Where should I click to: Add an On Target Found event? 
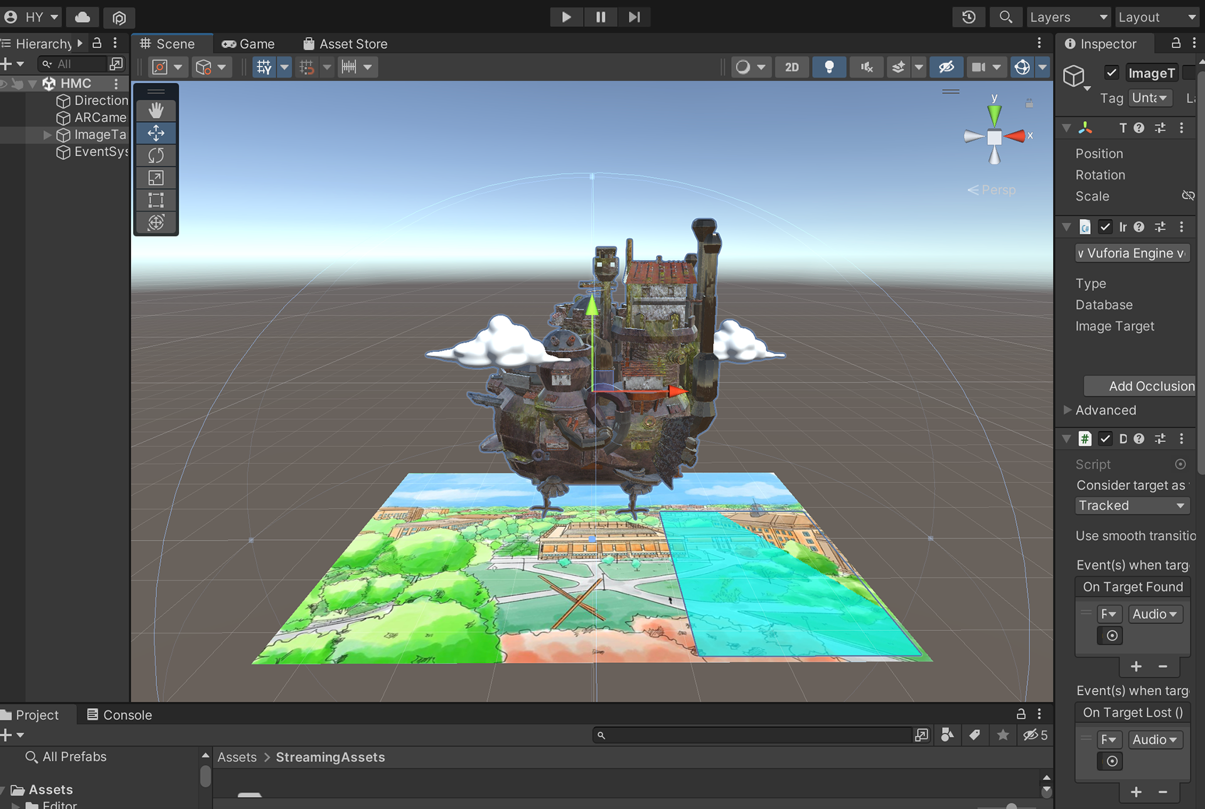point(1136,667)
